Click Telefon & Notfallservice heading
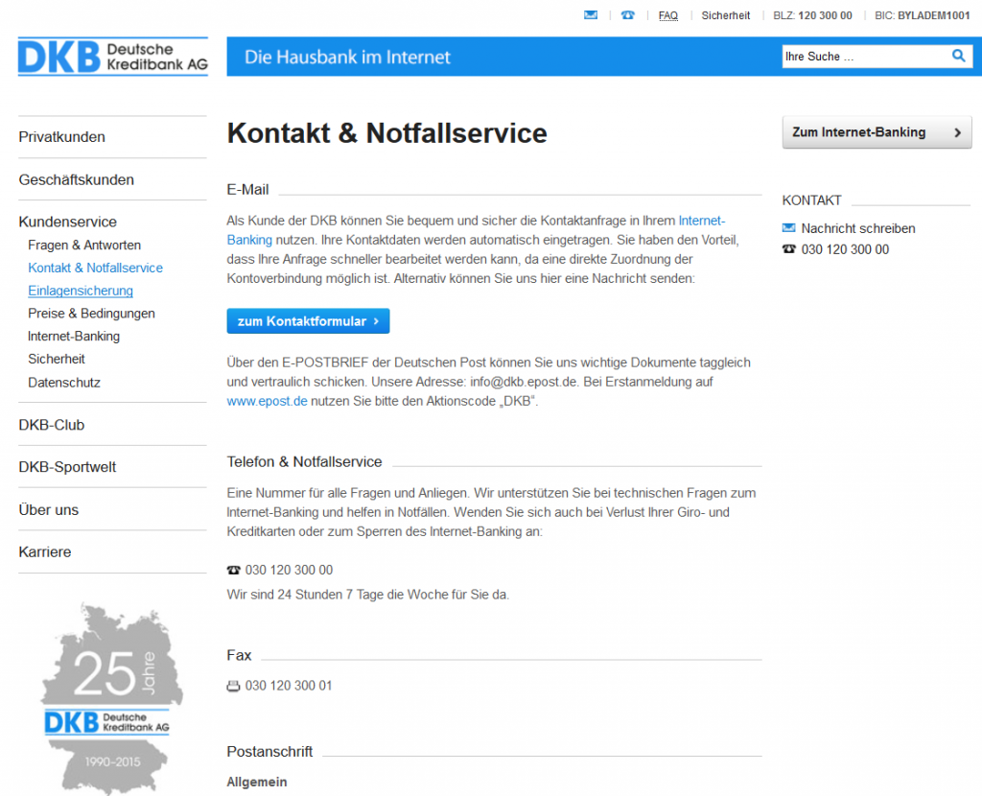This screenshot has height=796, width=982. pyautogui.click(x=304, y=461)
